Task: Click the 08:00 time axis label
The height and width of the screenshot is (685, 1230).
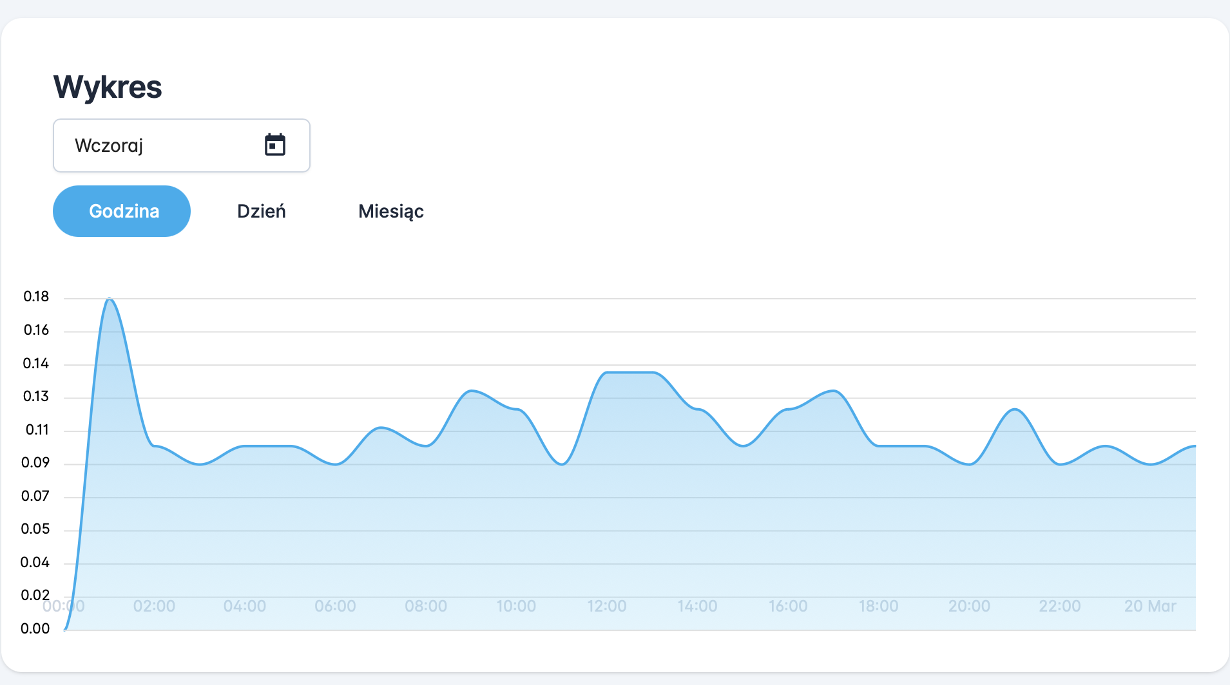Action: pyautogui.click(x=426, y=606)
